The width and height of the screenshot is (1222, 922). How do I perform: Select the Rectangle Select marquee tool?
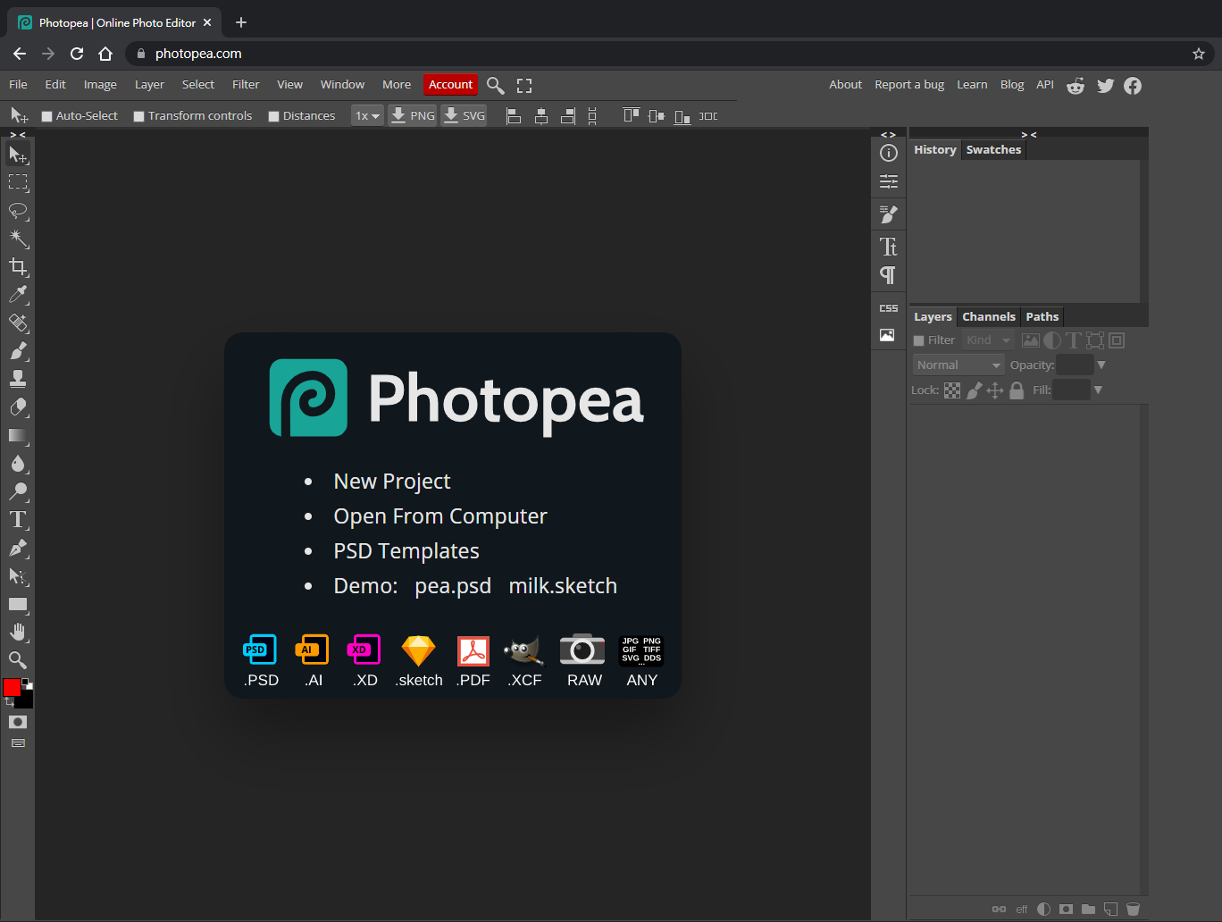(18, 183)
